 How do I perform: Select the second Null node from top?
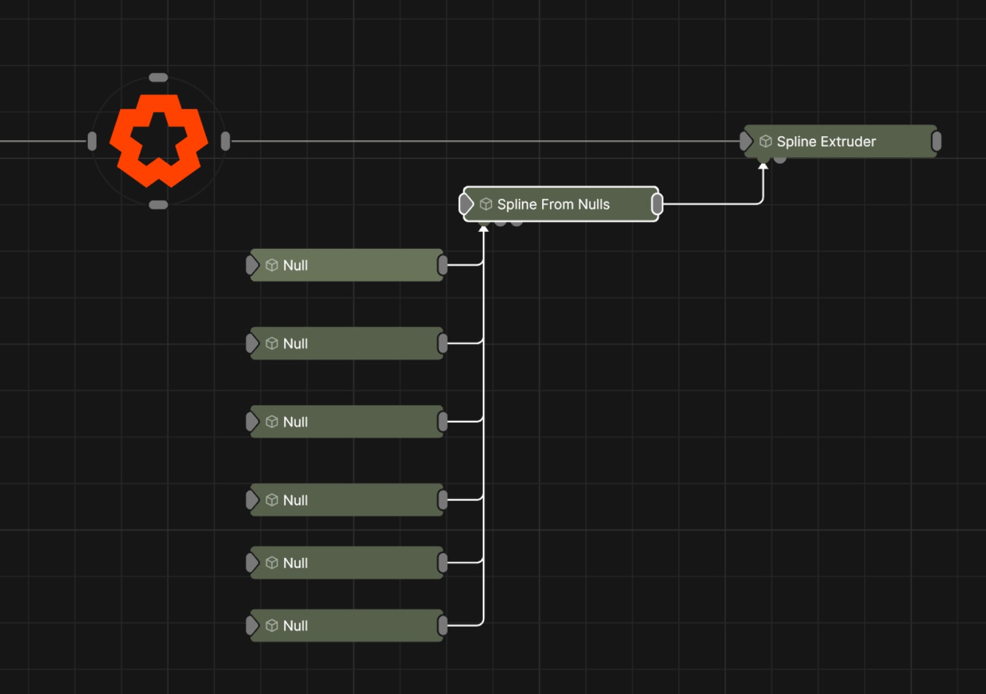click(347, 343)
